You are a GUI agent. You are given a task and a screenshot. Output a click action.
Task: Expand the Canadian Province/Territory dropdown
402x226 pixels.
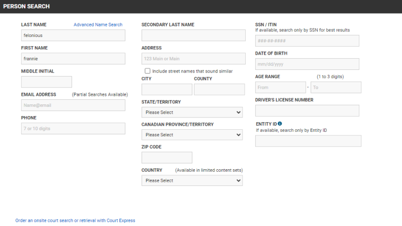coord(192,135)
